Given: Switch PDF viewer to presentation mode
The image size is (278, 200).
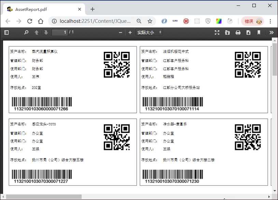Looking at the screenshot, I should (x=217, y=32).
